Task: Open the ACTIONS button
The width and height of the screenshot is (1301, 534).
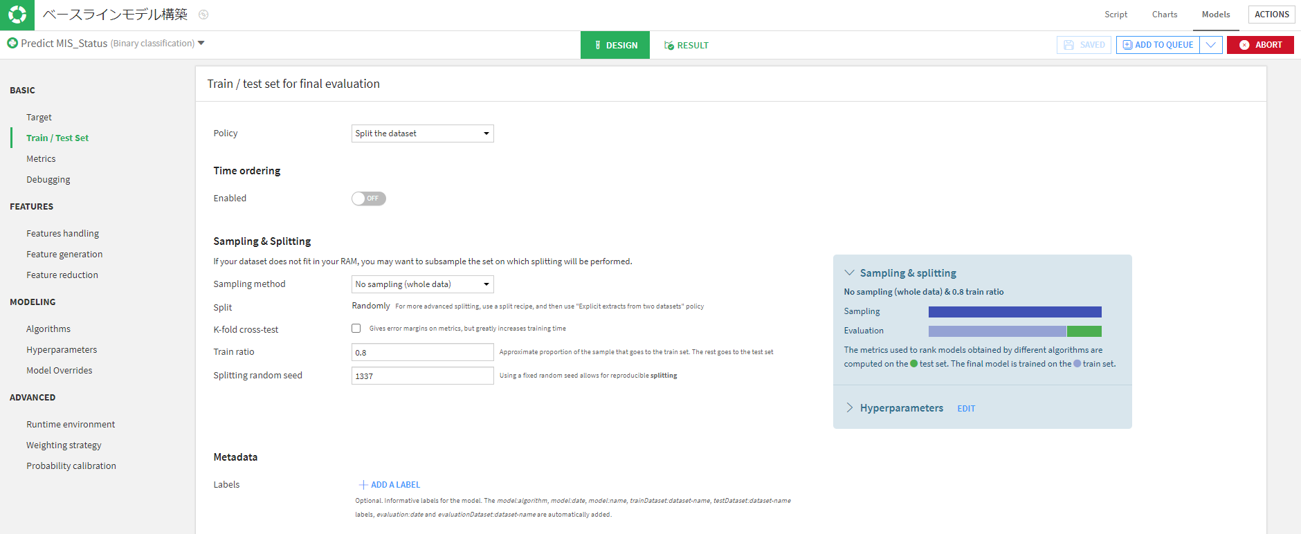Action: 1272,15
